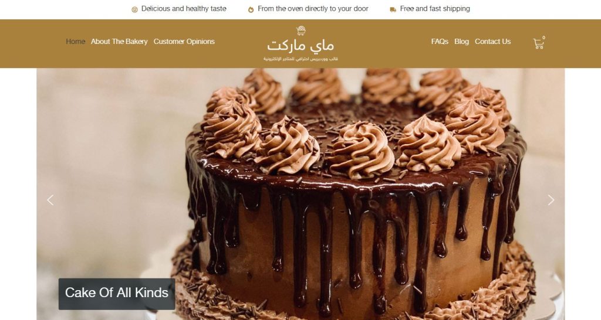Advance to next slide with right arrow
Image resolution: width=601 pixels, height=320 pixels.
pos(551,200)
